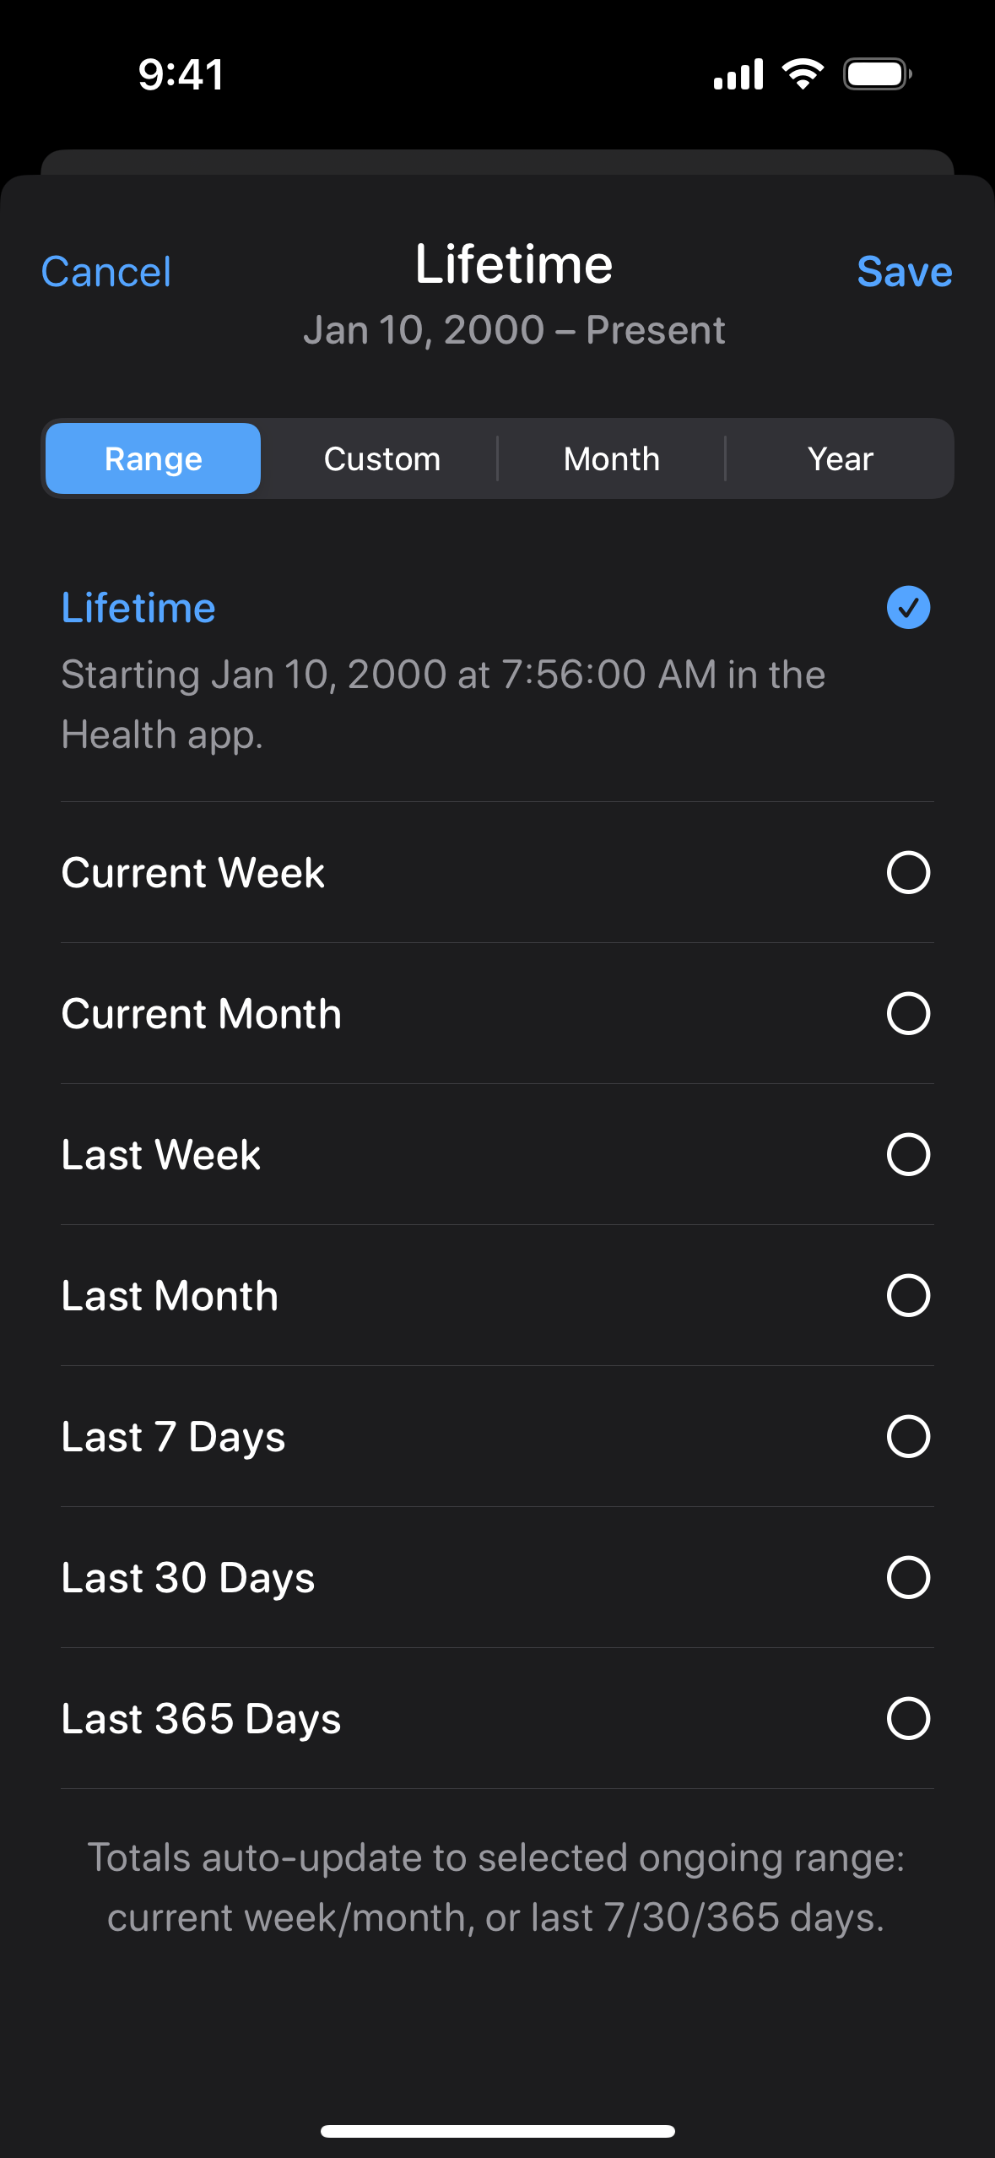
Task: Choose the Last Month radio option
Action: [x=908, y=1295]
